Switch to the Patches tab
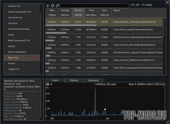This screenshot has height=124, width=170. click(x=74, y=80)
